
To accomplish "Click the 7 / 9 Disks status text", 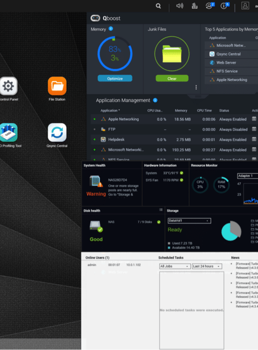I will point(145,222).
